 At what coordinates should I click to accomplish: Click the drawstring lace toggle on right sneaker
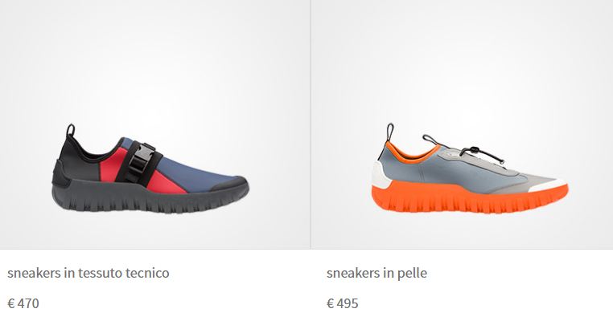click(x=473, y=150)
